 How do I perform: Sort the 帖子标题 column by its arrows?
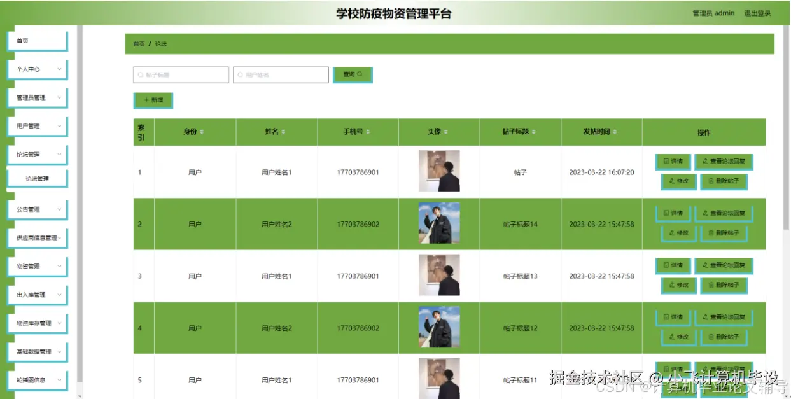coord(533,132)
